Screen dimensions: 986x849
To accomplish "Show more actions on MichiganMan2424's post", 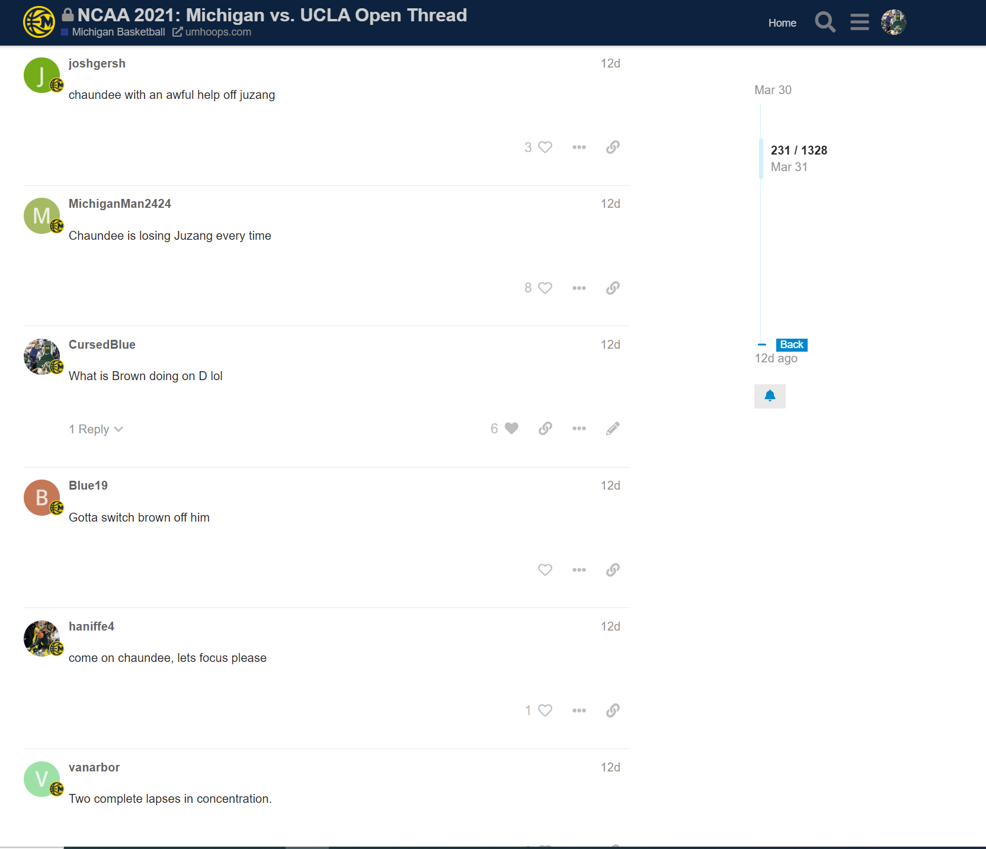I will click(579, 288).
